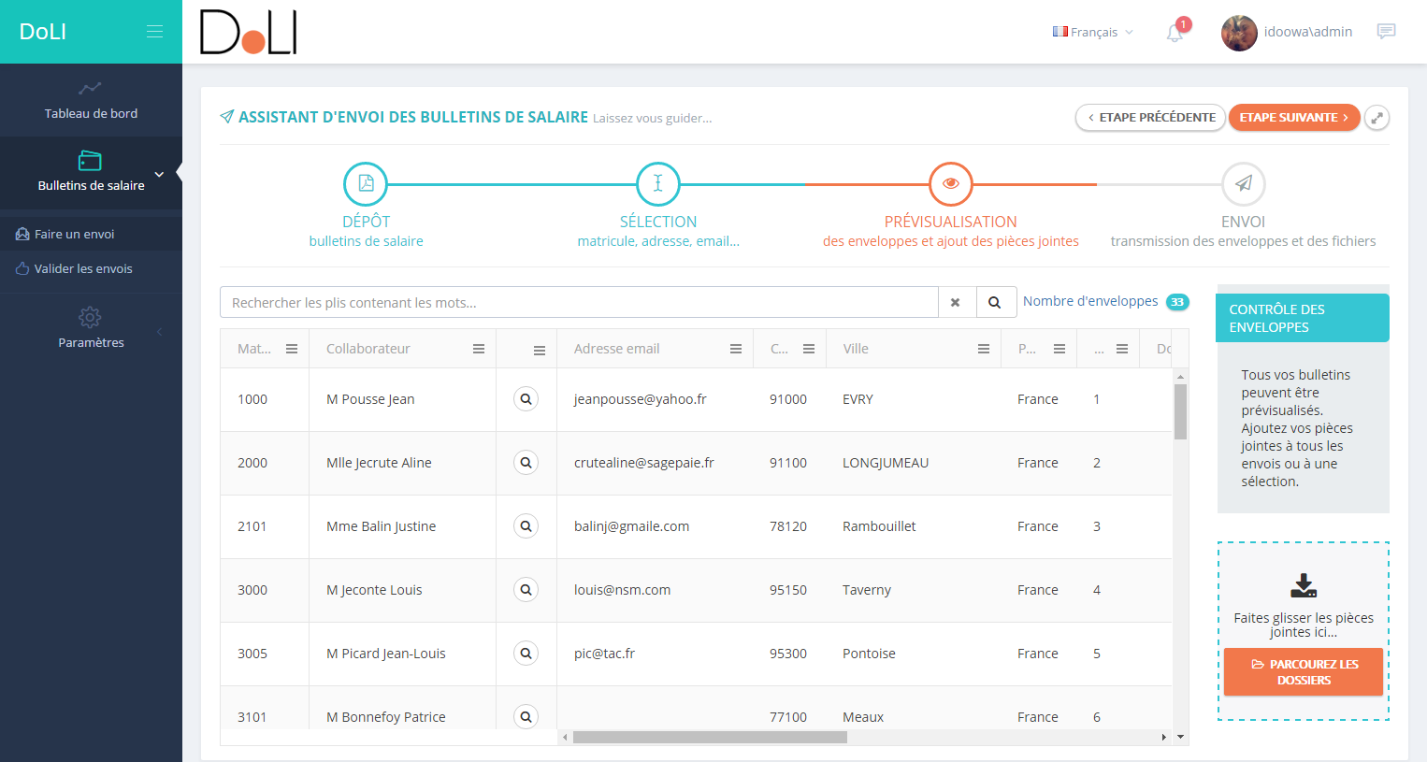Screen dimensions: 1427x762
Task: Click the table's horizontal scrollbar
Action: pos(710,737)
